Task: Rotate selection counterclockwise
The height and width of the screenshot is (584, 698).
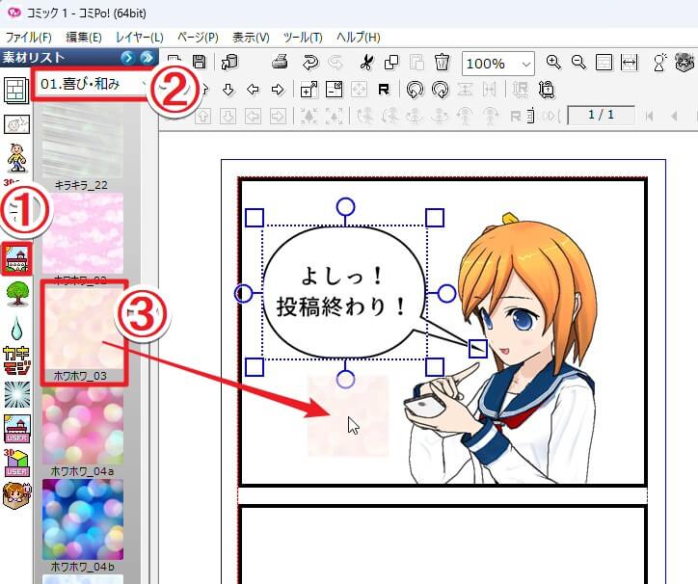Action: click(415, 90)
